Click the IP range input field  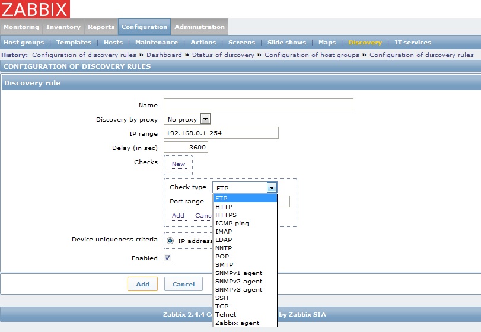pos(221,133)
